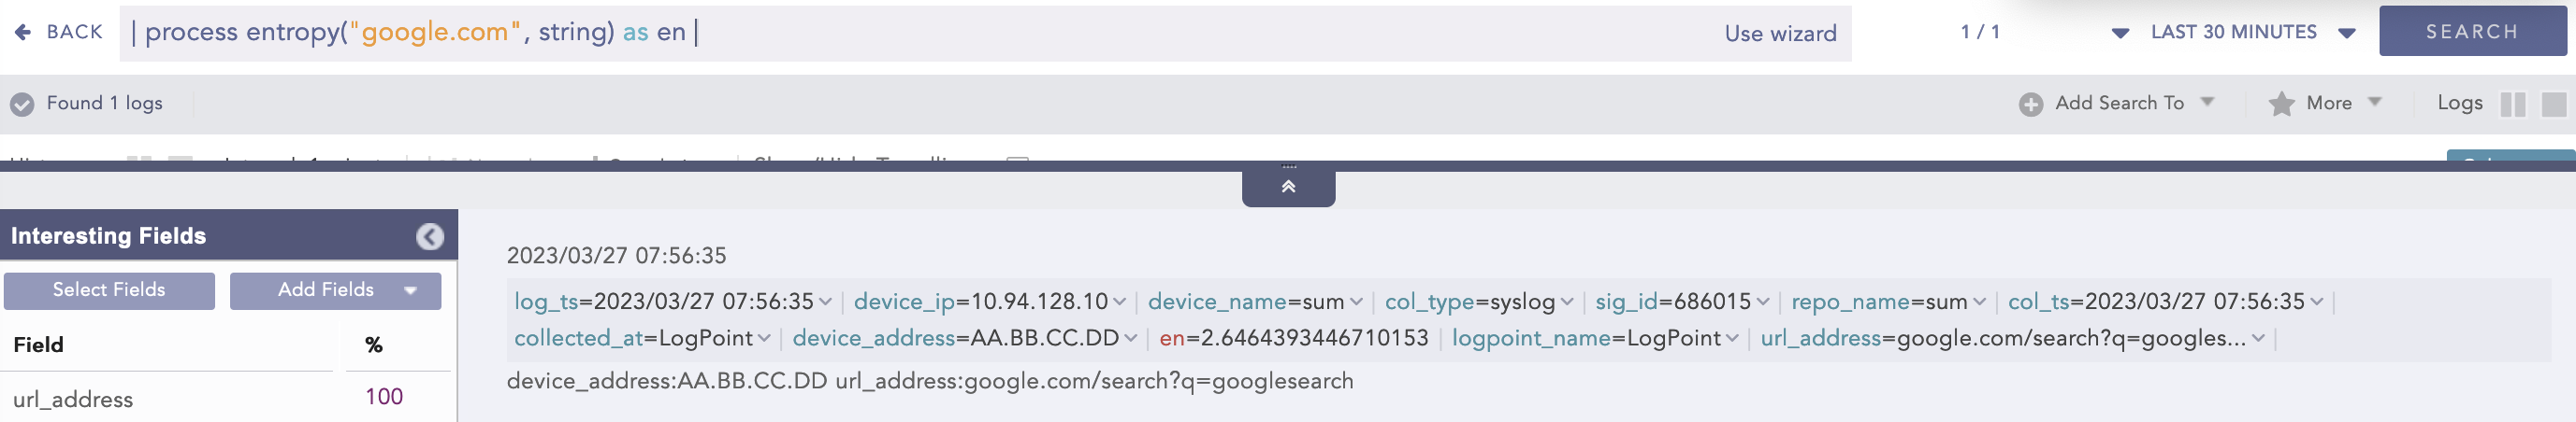Click the Select Fields button

pos(109,290)
